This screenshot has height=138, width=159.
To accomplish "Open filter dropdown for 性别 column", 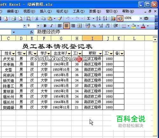I will pos(24,54).
